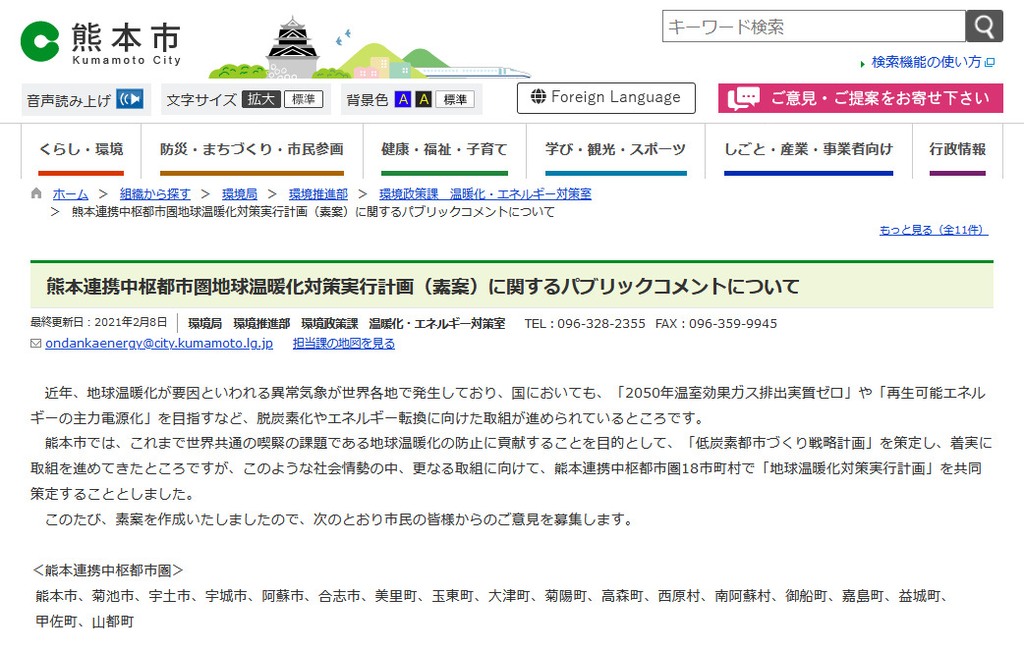
Task: Focus the キーワード検索 search field
Action: [x=813, y=27]
